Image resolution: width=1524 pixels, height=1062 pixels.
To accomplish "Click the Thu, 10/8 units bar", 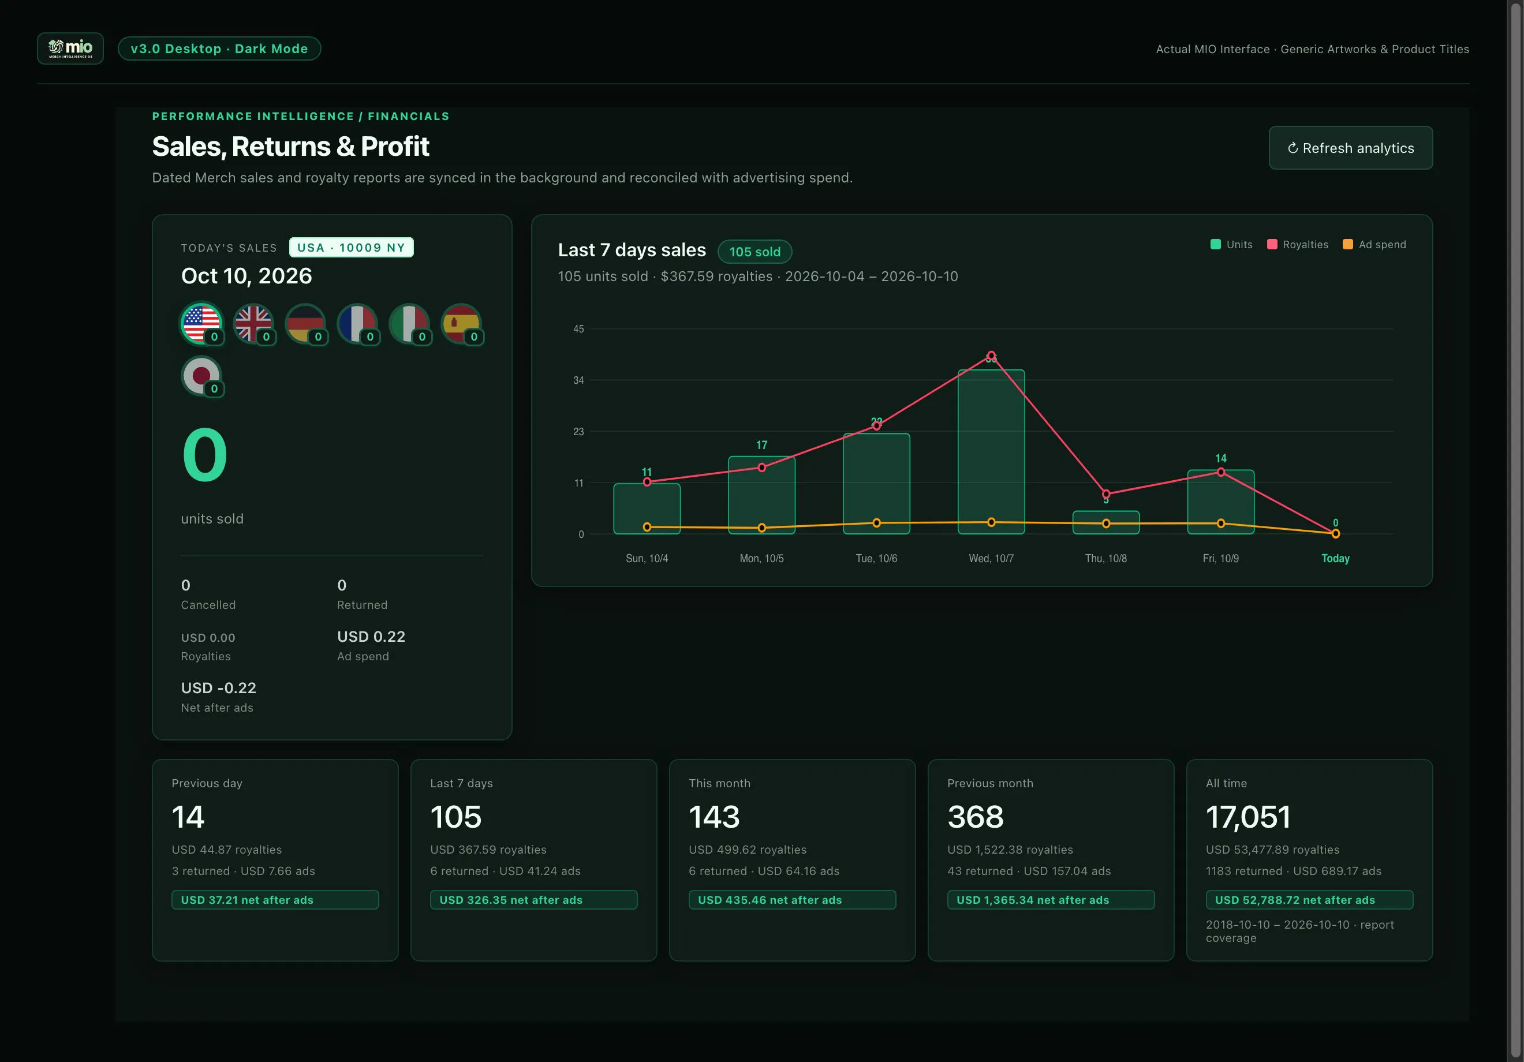I will (1106, 522).
